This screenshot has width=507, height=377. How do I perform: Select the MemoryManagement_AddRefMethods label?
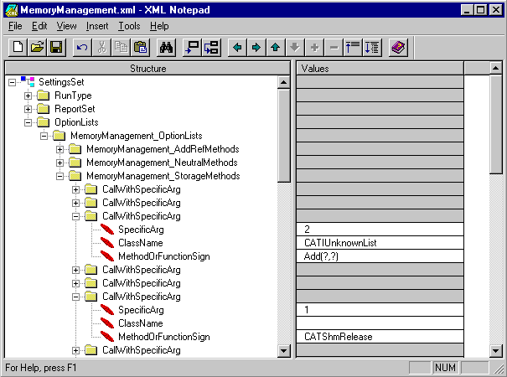[163, 149]
